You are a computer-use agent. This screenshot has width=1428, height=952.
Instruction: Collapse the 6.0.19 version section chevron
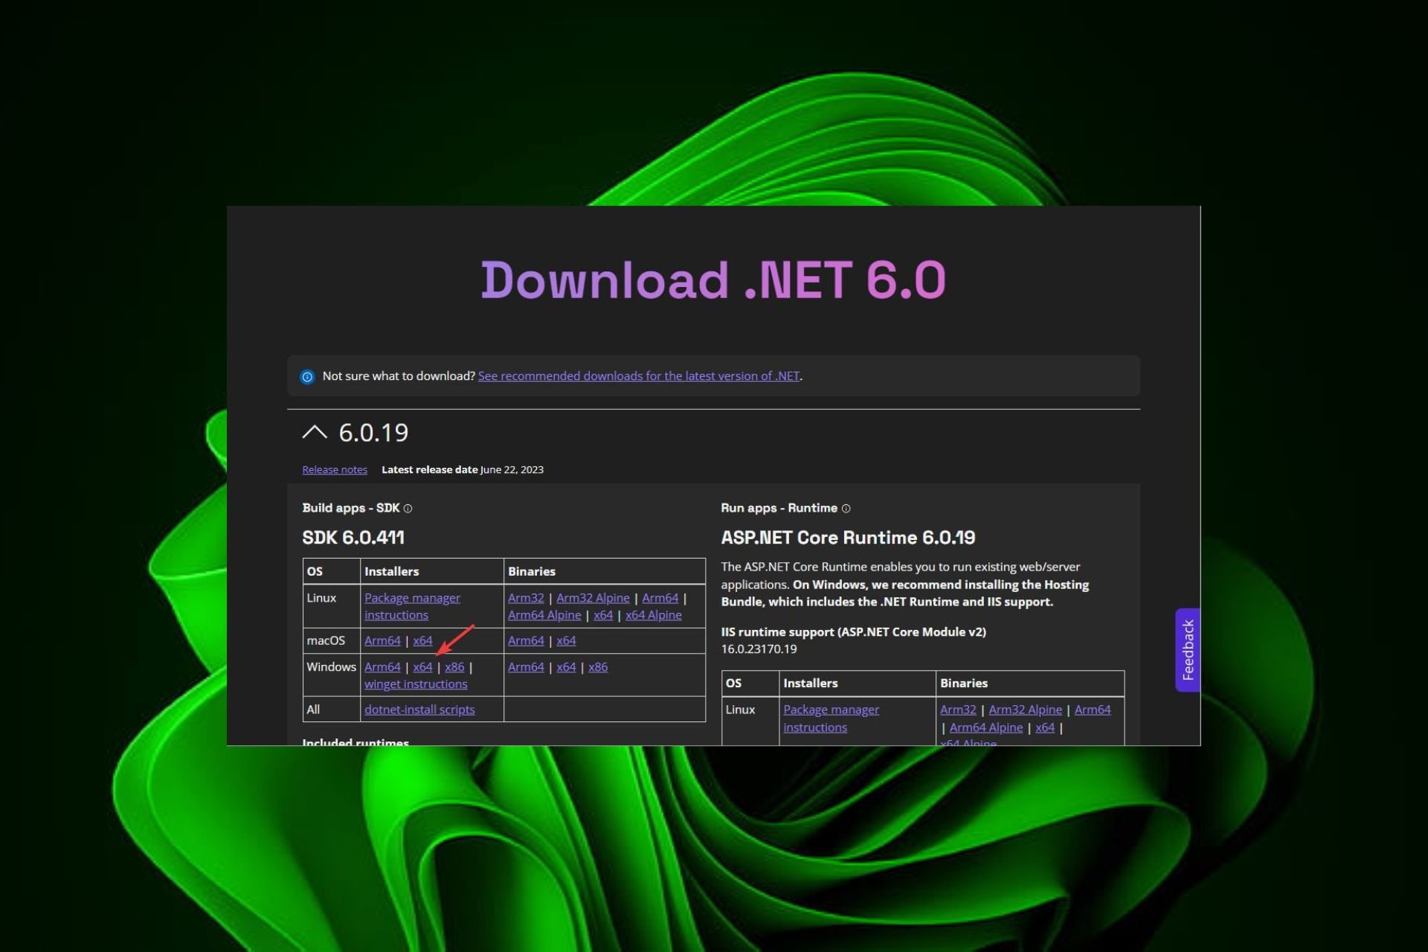tap(315, 432)
